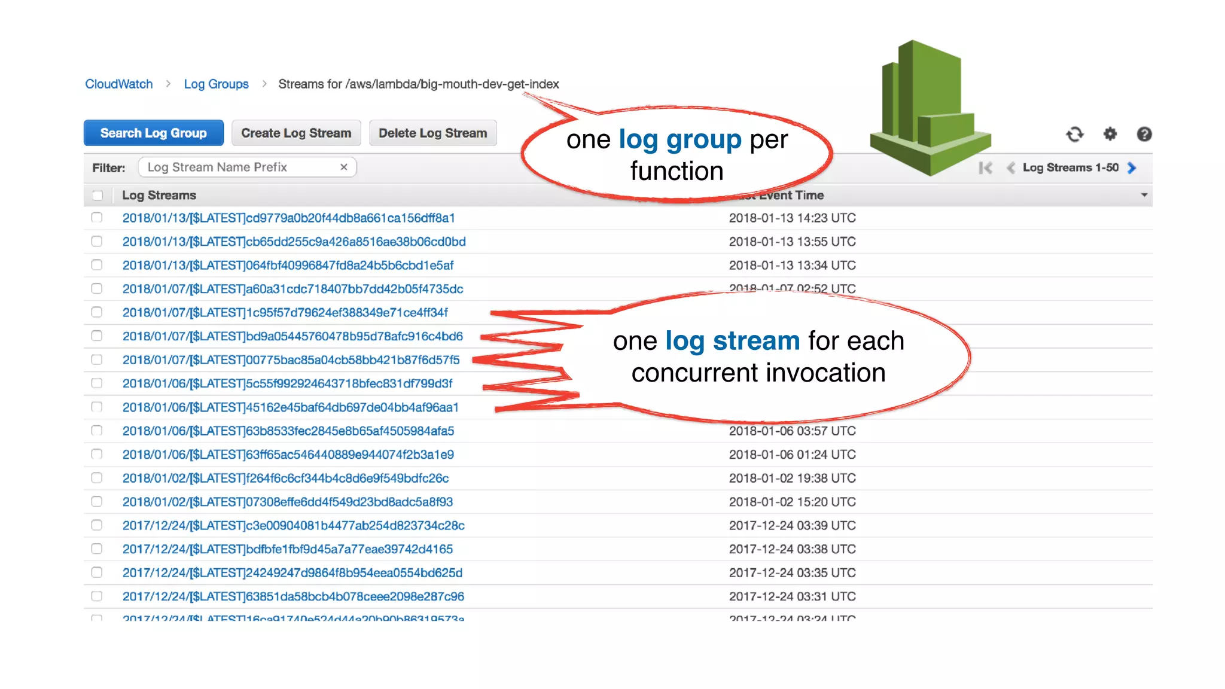Click the '2017-12-24 03:31 UTC' event time

click(793, 596)
